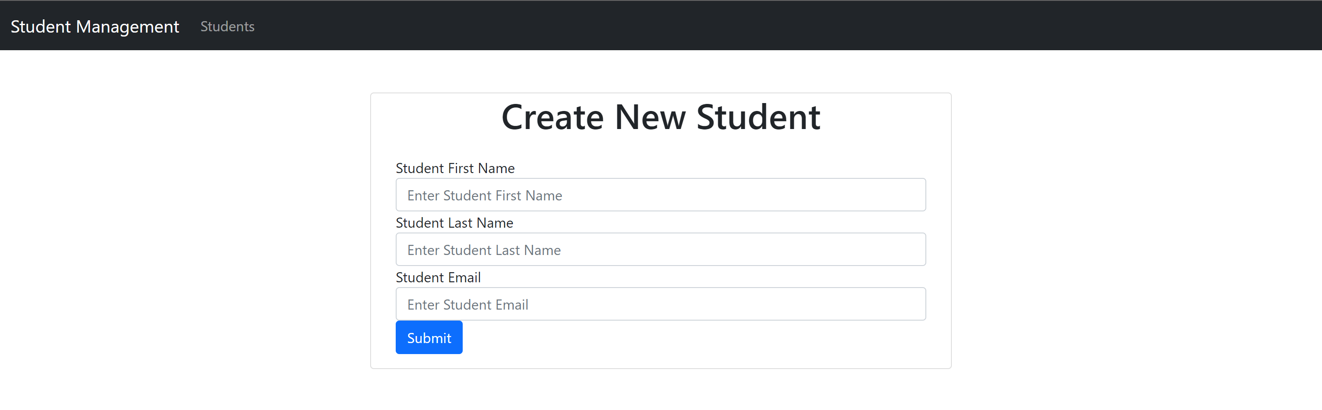Click the word Create in the form heading
The height and width of the screenshot is (410, 1322).
tap(552, 118)
